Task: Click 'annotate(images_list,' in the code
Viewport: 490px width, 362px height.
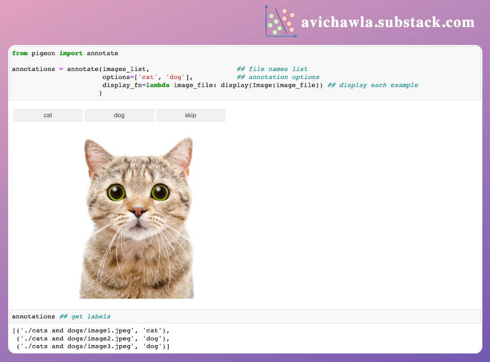Action: click(108, 69)
